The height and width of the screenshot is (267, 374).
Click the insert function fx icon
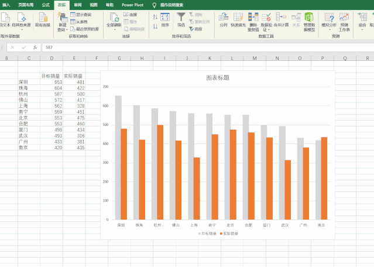pyautogui.click(x=35, y=47)
